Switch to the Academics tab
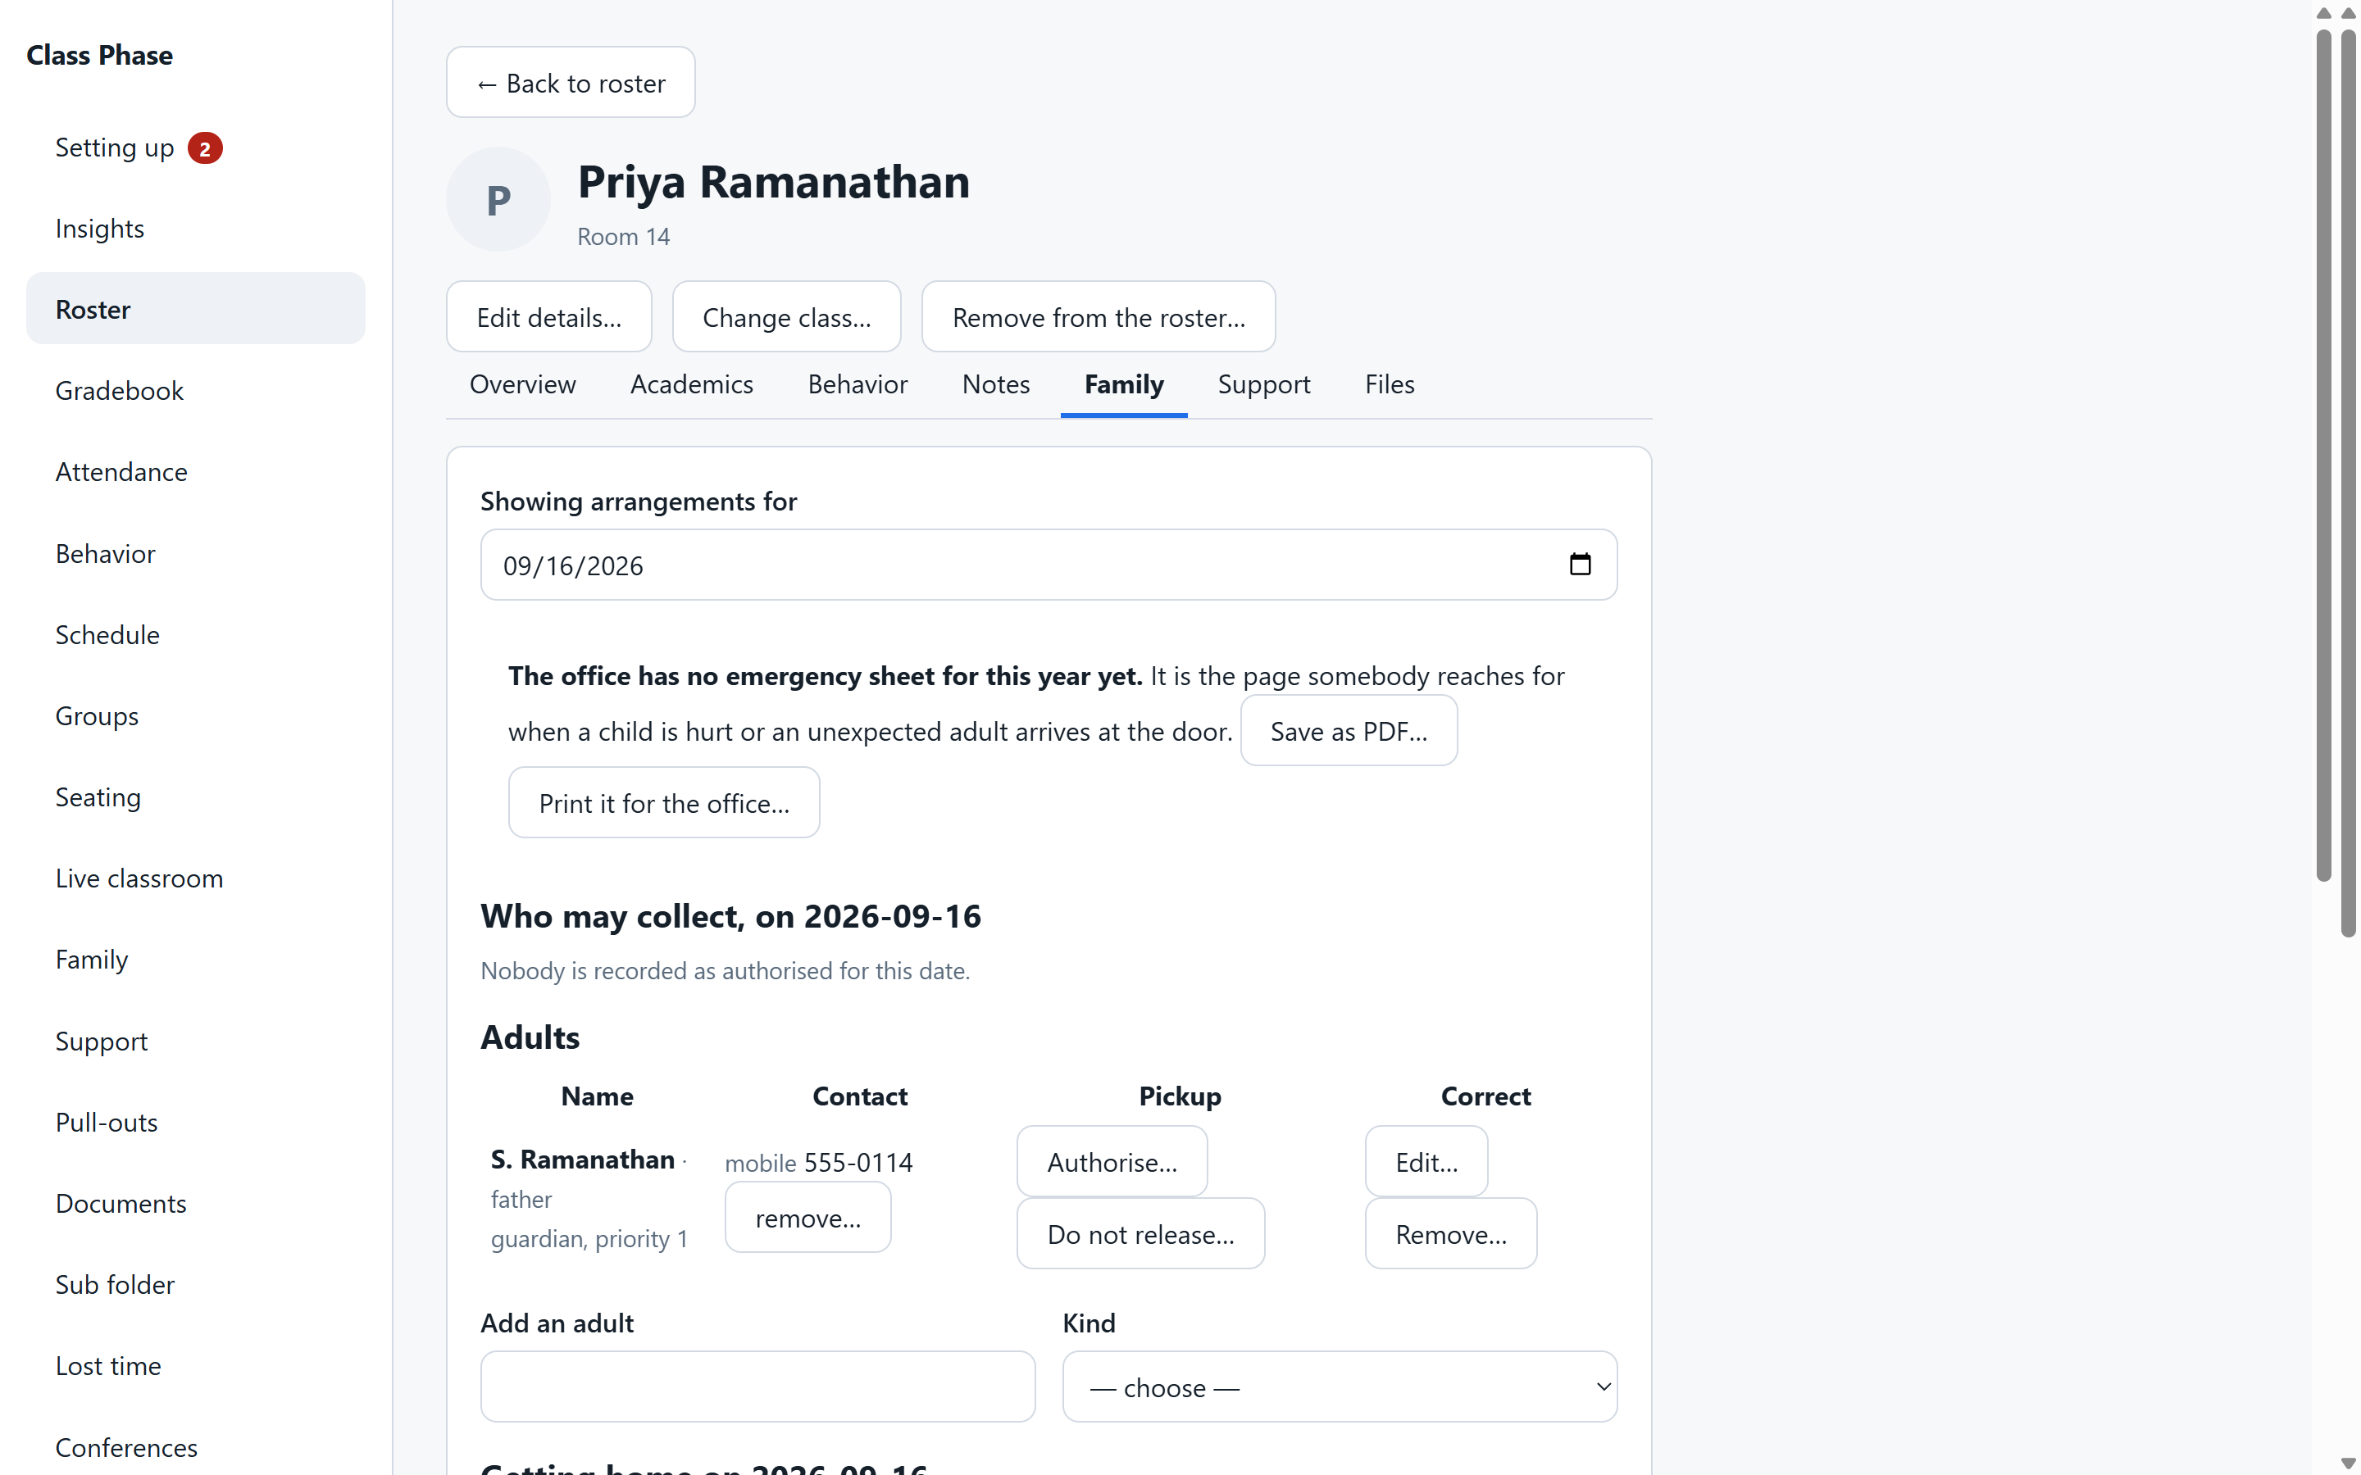Screen dimensions: 2361x1475 pyautogui.click(x=692, y=384)
